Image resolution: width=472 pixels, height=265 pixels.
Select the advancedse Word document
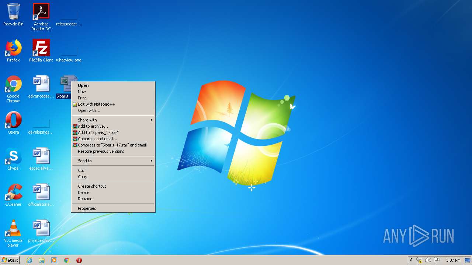click(41, 87)
